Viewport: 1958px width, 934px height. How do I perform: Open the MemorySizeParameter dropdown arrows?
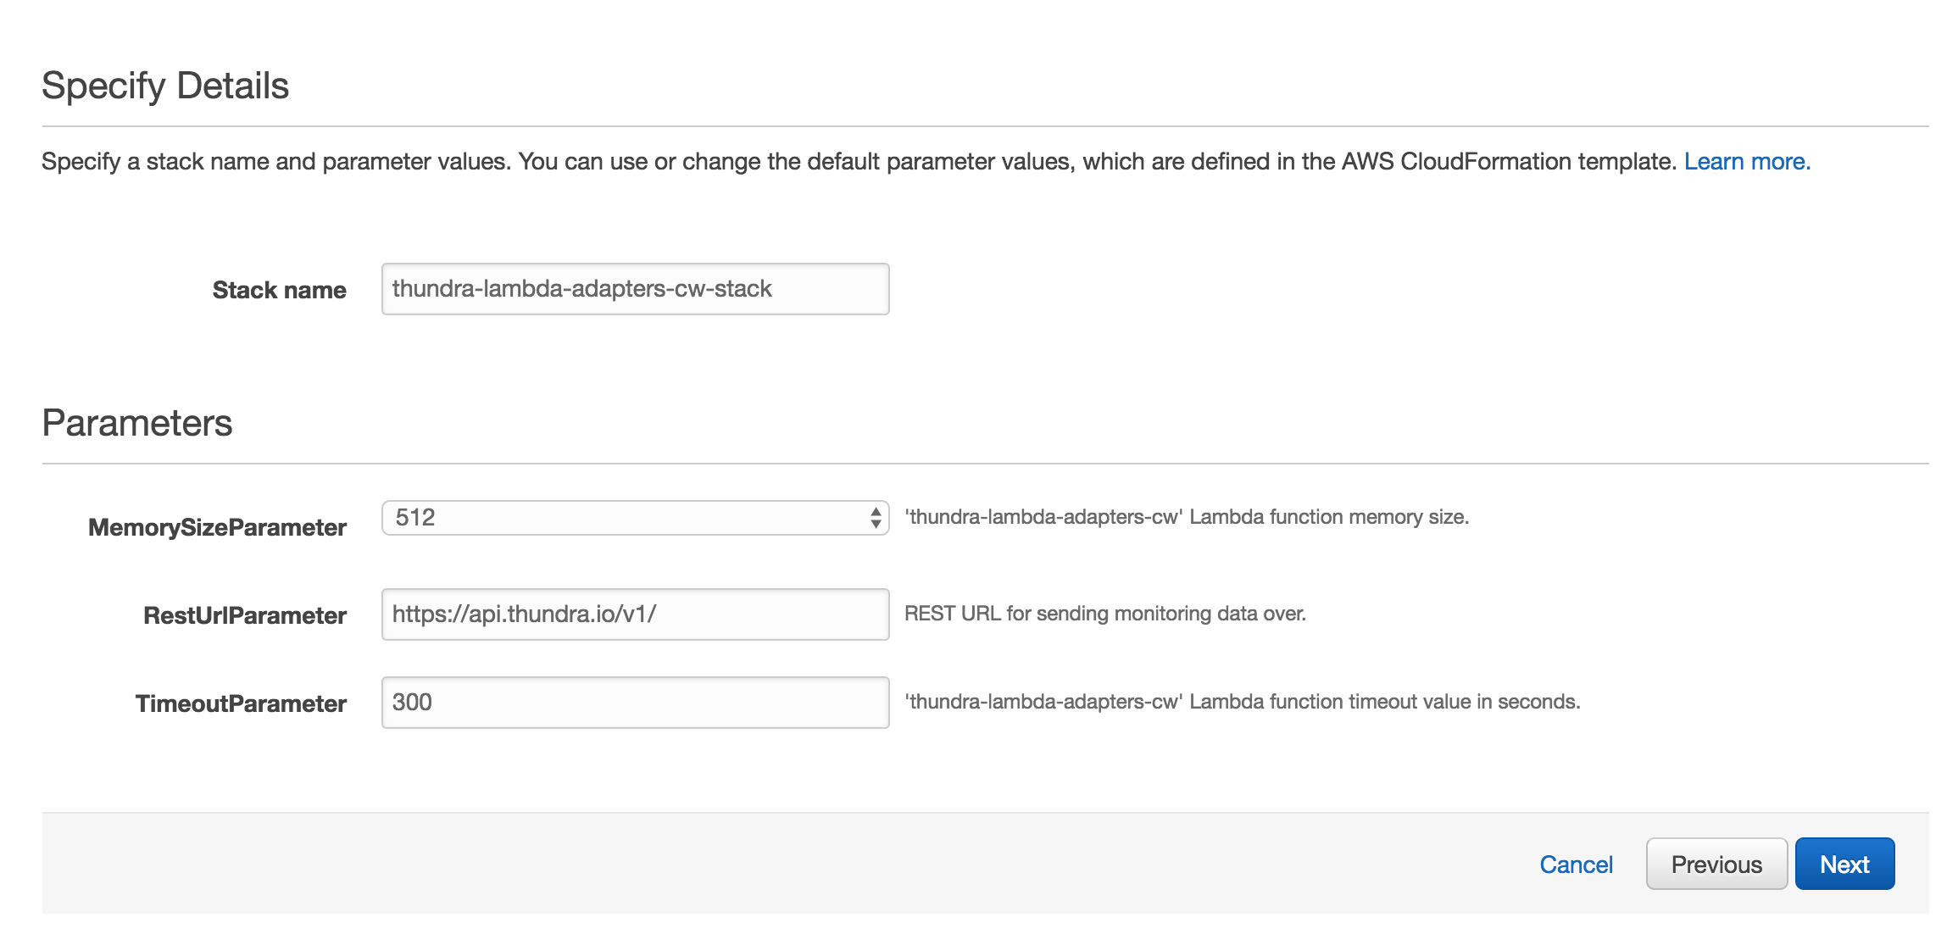click(x=876, y=517)
